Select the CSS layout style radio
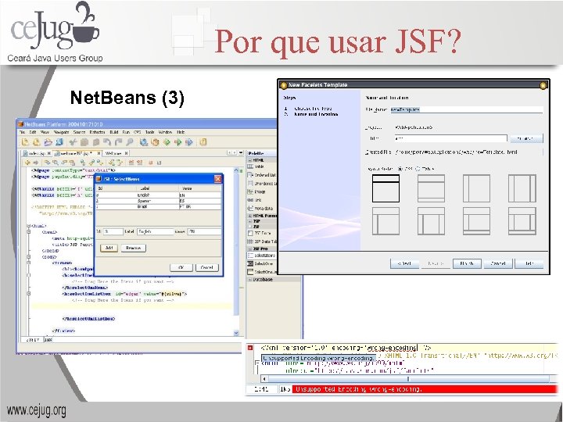Image resolution: width=563 pixels, height=422 pixels. point(400,169)
